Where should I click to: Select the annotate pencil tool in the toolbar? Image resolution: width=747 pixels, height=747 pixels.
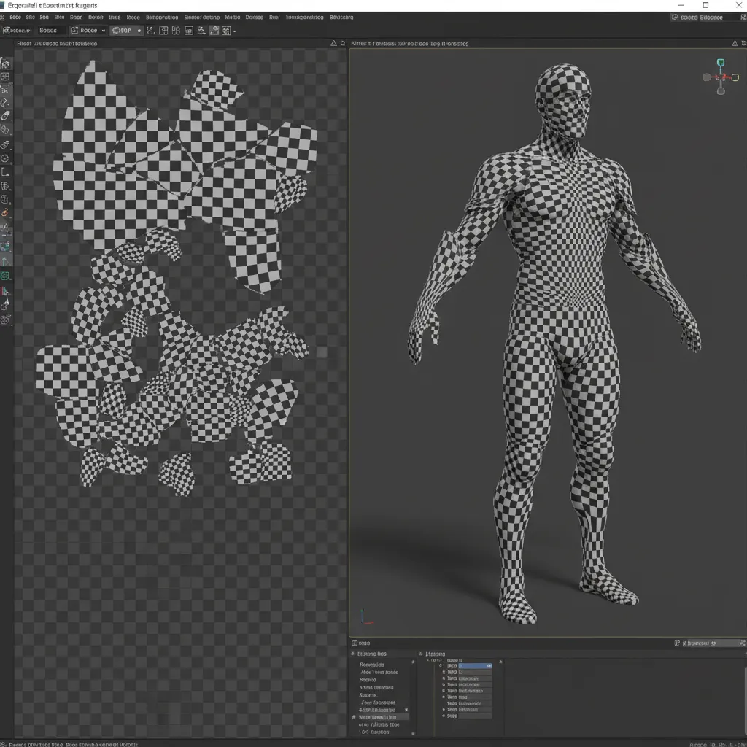point(7,213)
